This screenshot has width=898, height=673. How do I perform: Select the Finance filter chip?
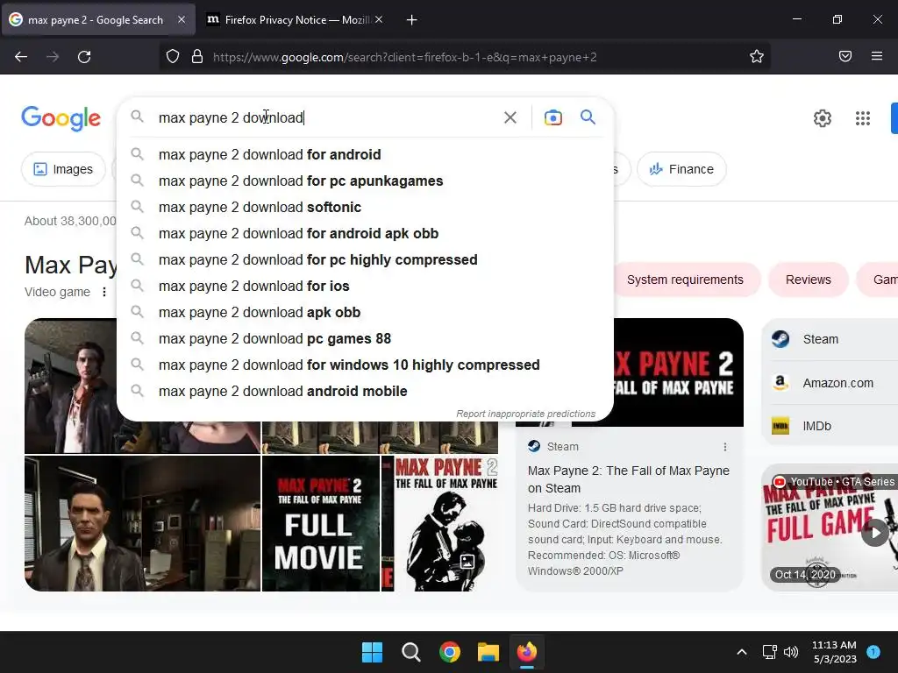coord(681,169)
